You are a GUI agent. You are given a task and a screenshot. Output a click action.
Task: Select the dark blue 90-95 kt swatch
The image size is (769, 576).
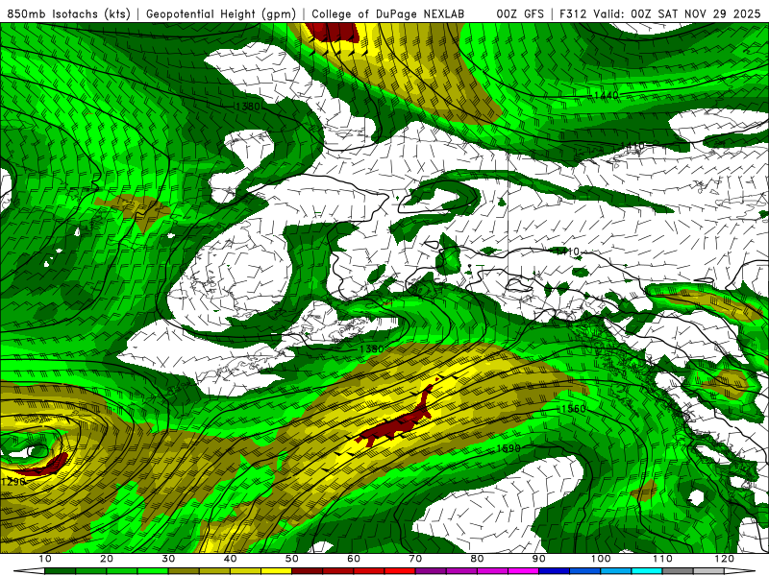(555, 571)
